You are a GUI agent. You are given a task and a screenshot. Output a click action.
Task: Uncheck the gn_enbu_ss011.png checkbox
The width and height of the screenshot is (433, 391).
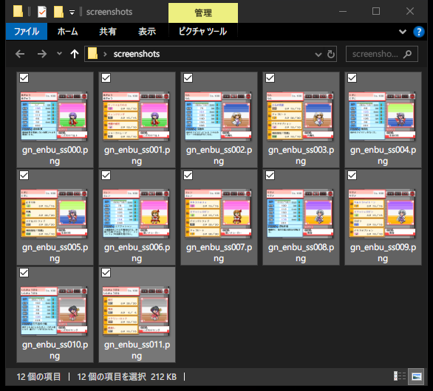[106, 273]
